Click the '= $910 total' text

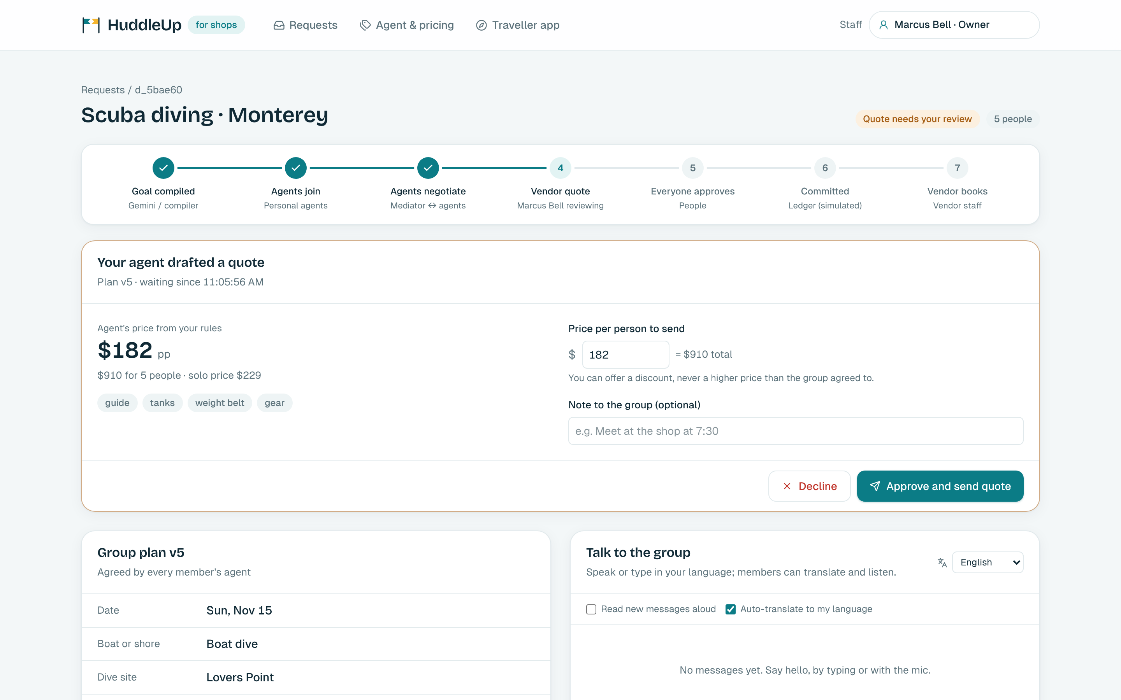(704, 355)
